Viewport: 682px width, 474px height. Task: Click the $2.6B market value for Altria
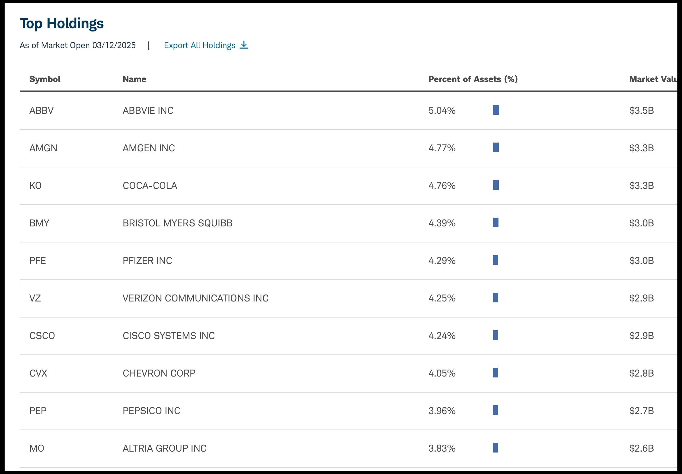(x=641, y=448)
